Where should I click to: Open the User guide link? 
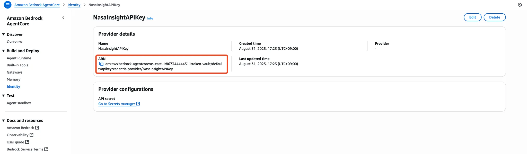(15, 142)
